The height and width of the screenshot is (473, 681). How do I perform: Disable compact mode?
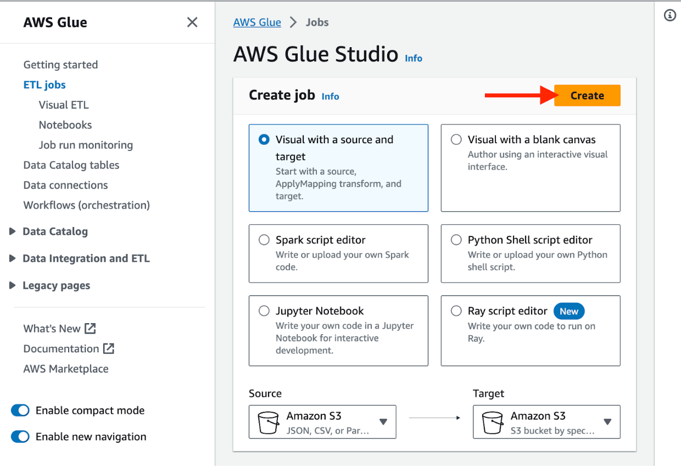(x=20, y=410)
